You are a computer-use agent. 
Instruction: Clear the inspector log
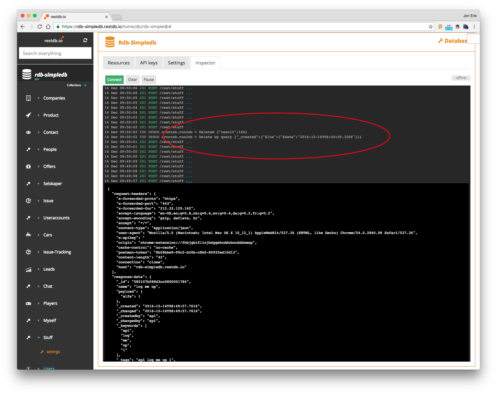132,80
